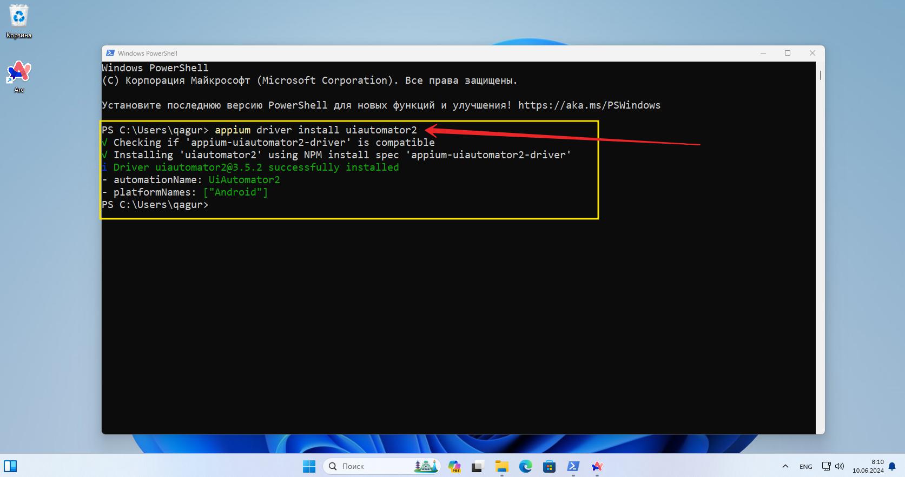Viewport: 905px width, 477px height.
Task: Click the 'automationName: UiAutomator2' line
Action: 191,180
